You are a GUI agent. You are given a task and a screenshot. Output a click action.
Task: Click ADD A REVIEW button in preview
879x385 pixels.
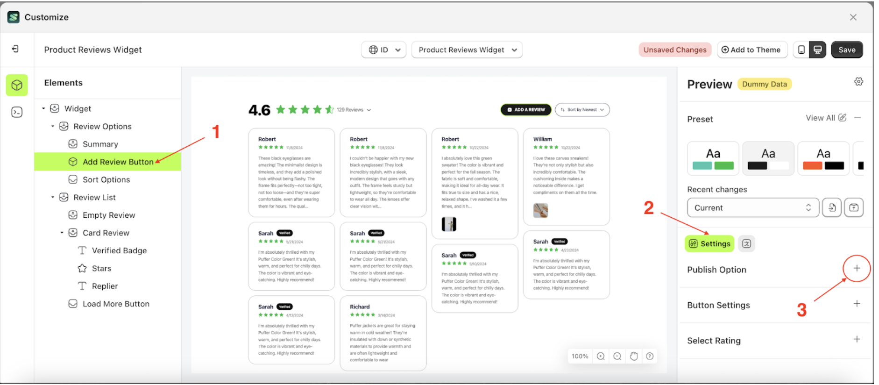point(526,110)
